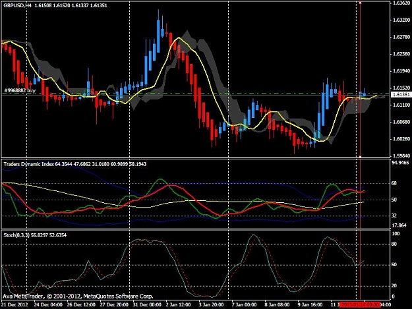
Task: Click the 3 Jan 20:00 time axis label
Action: click(211, 305)
